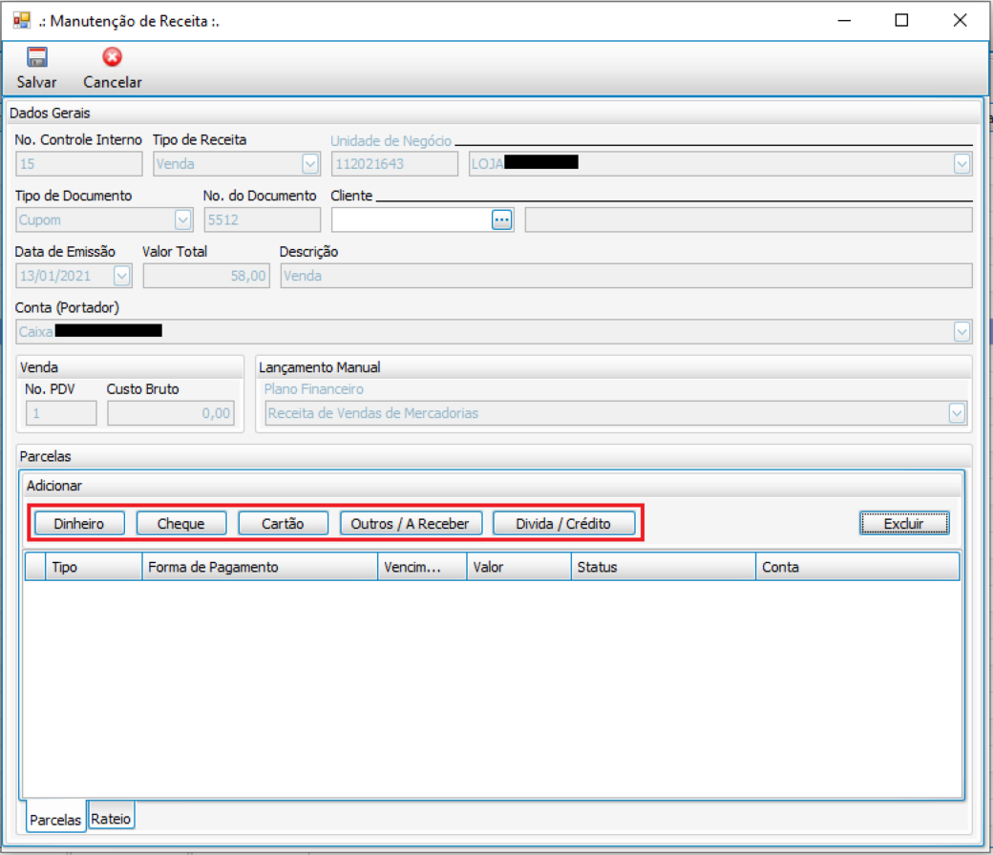Sort by the Status column header
Image resolution: width=993 pixels, height=855 pixels.
point(664,567)
